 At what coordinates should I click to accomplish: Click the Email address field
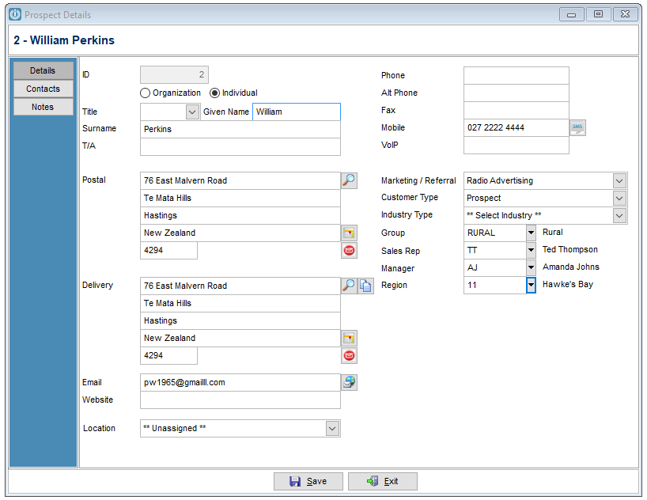tap(240, 383)
